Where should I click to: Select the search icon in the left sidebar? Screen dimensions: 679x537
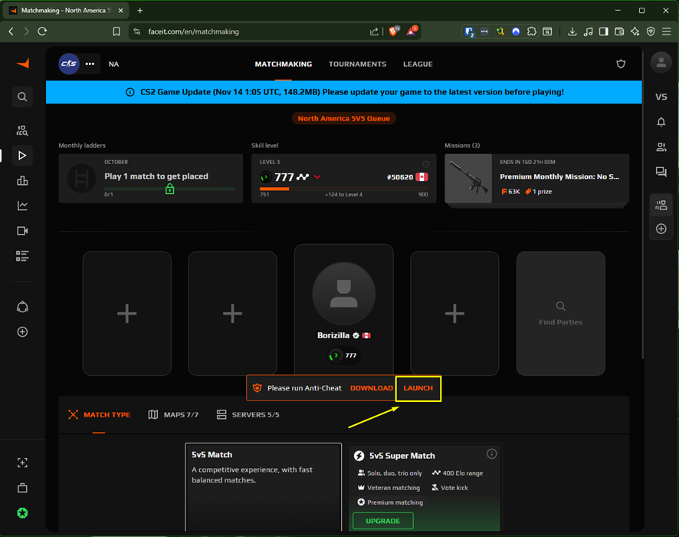[22, 97]
